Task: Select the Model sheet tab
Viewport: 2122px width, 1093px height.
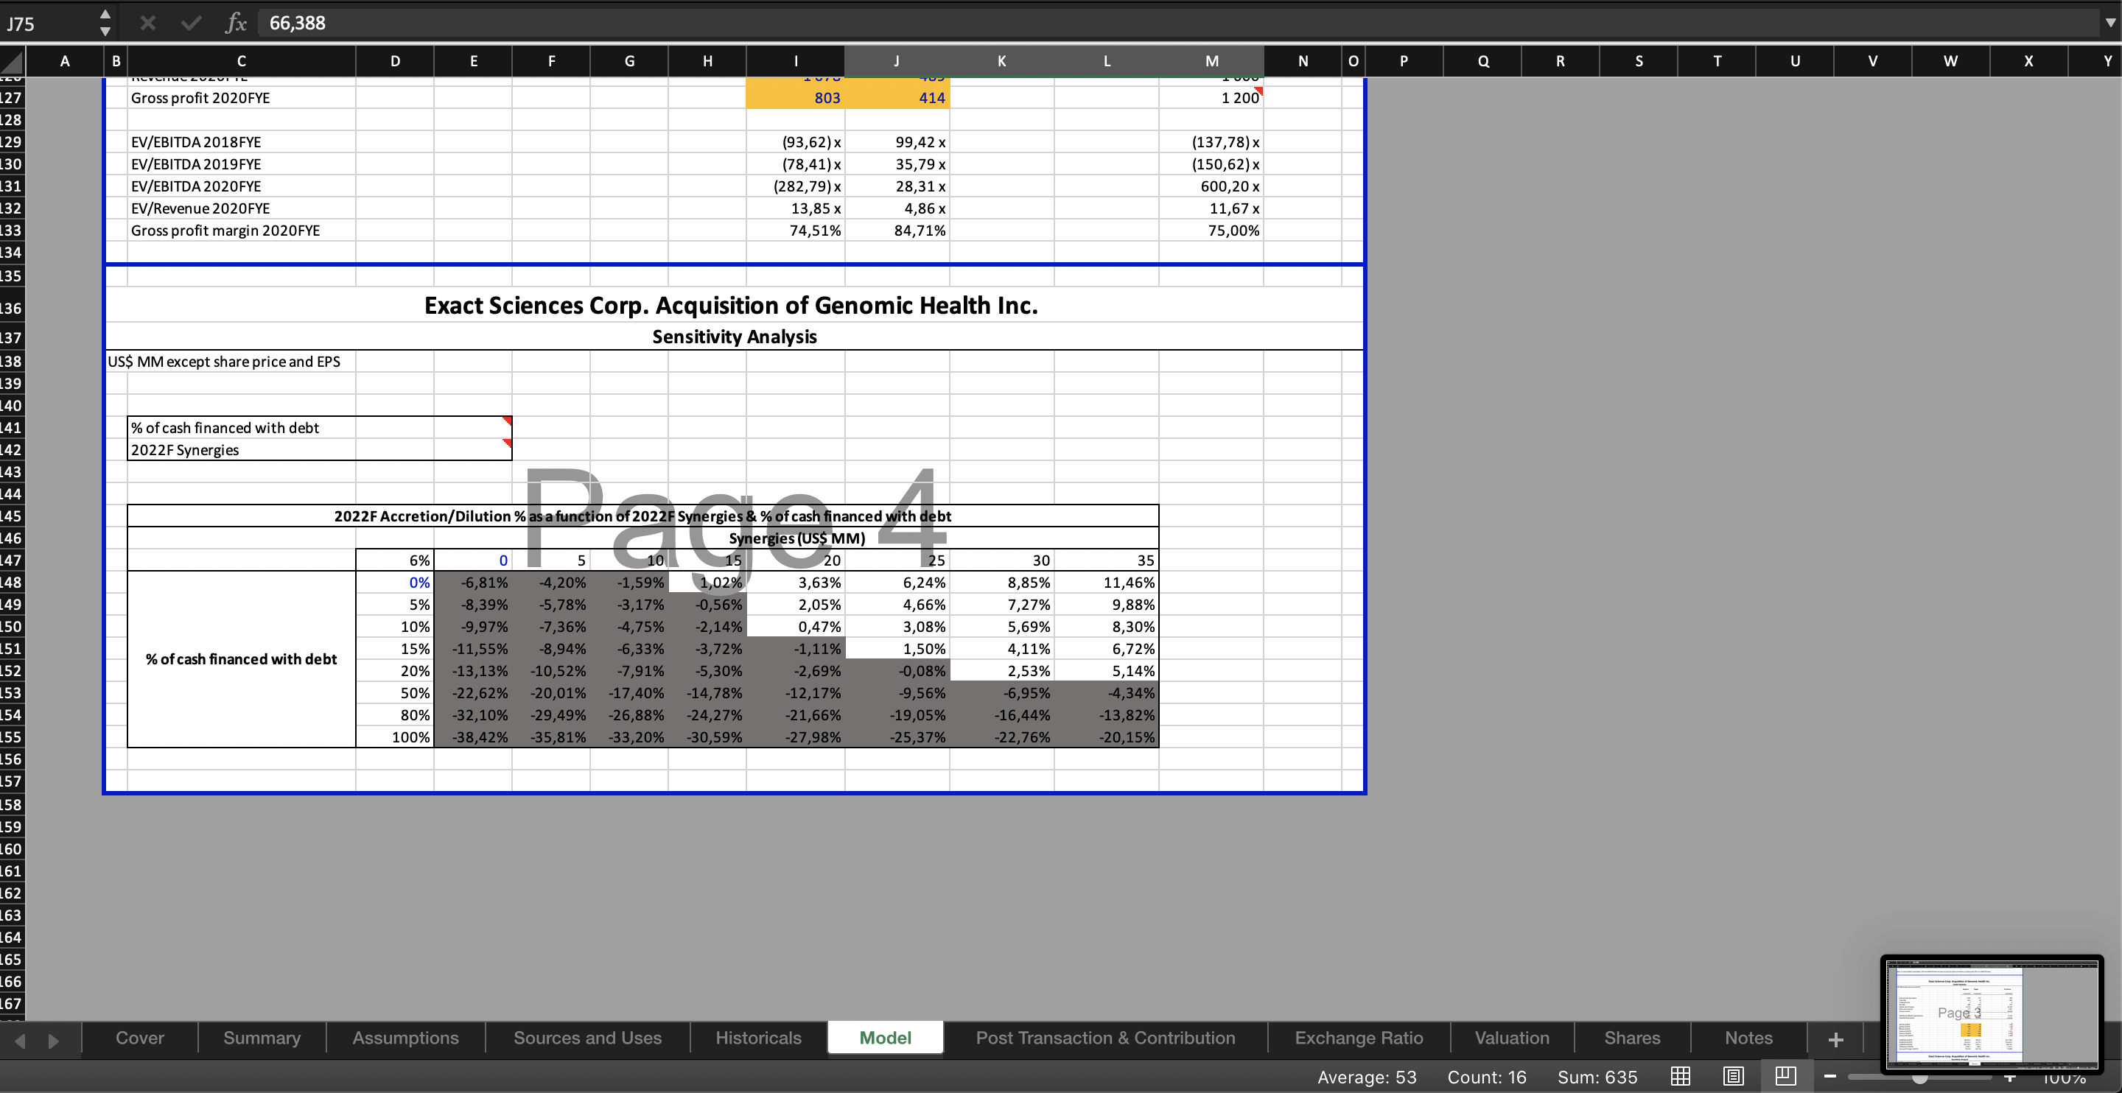Action: tap(885, 1038)
